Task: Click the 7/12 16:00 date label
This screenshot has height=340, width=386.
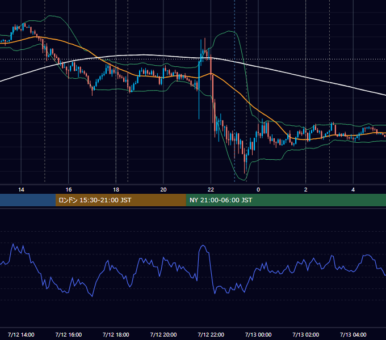Action: coord(69,334)
